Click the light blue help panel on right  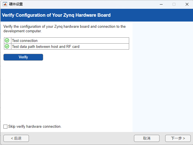[163, 77]
